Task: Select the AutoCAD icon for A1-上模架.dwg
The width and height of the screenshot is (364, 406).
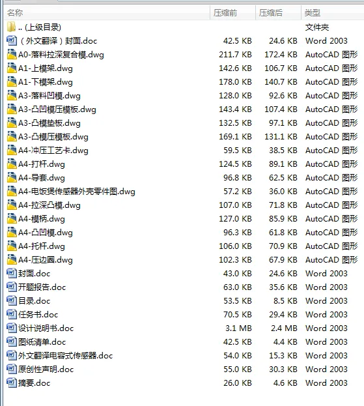Action: [12, 68]
